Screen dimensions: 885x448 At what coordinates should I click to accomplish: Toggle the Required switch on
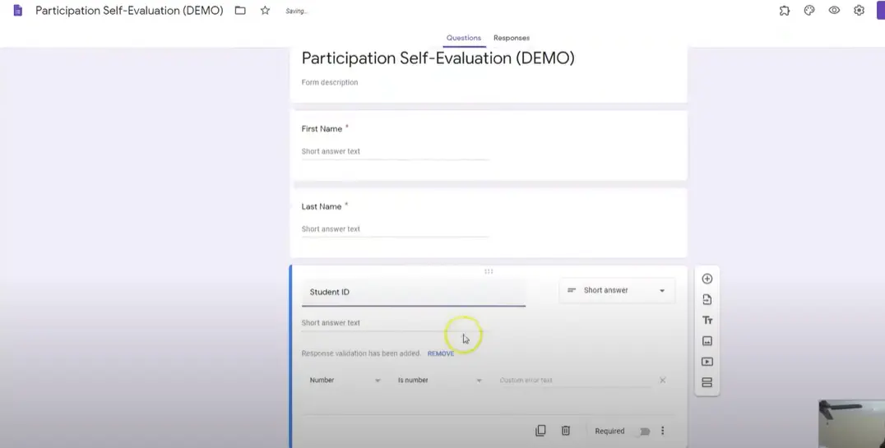(x=644, y=431)
